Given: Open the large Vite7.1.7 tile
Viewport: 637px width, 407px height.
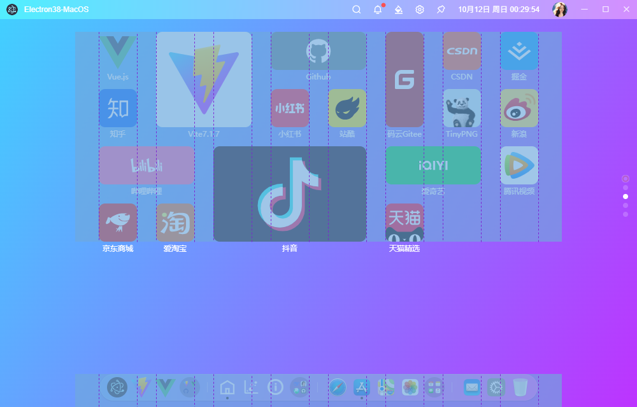Looking at the screenshot, I should 204,79.
